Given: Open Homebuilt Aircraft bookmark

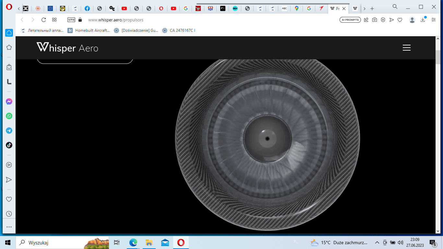Looking at the screenshot, I should 89,30.
